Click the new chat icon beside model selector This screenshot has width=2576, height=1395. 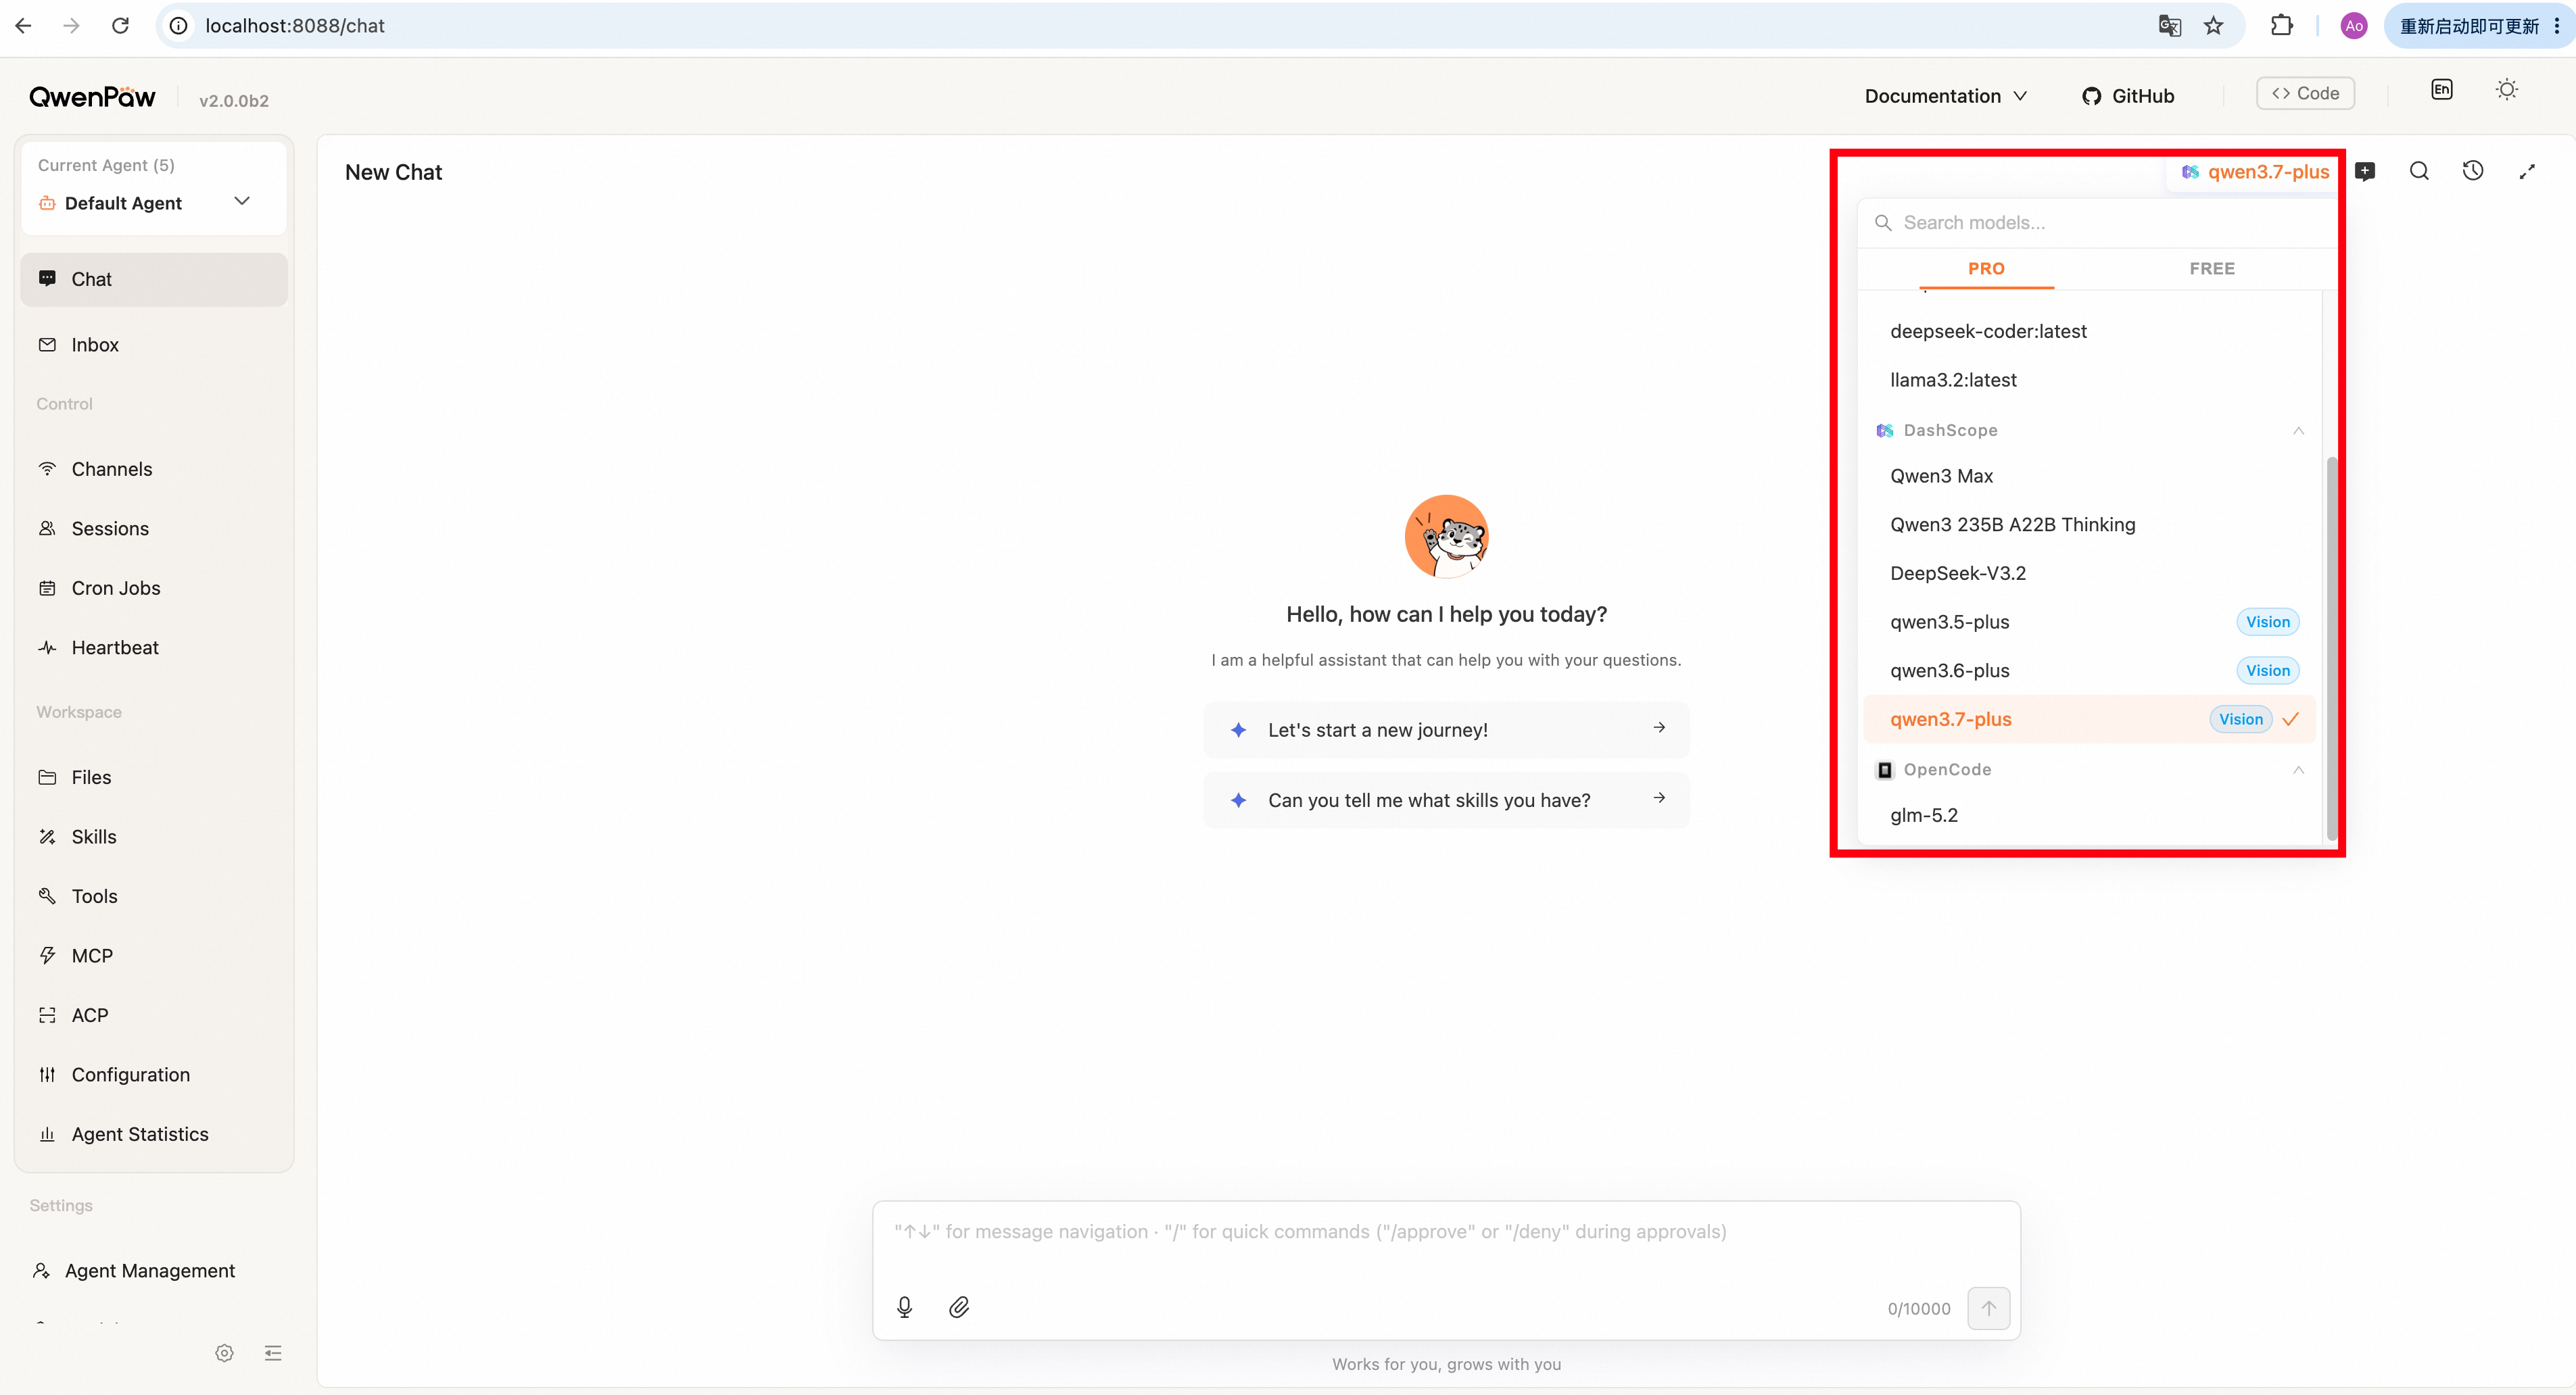click(x=2365, y=171)
